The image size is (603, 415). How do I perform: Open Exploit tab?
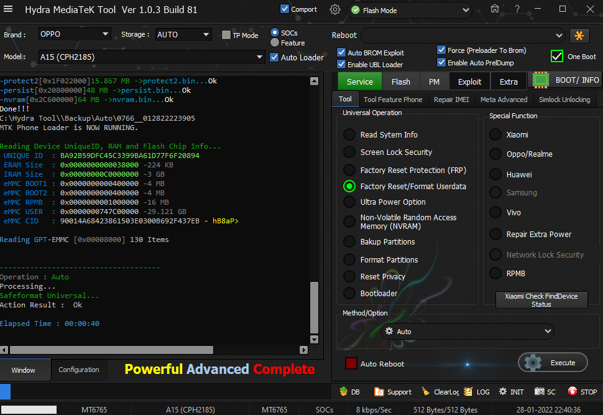(x=469, y=82)
